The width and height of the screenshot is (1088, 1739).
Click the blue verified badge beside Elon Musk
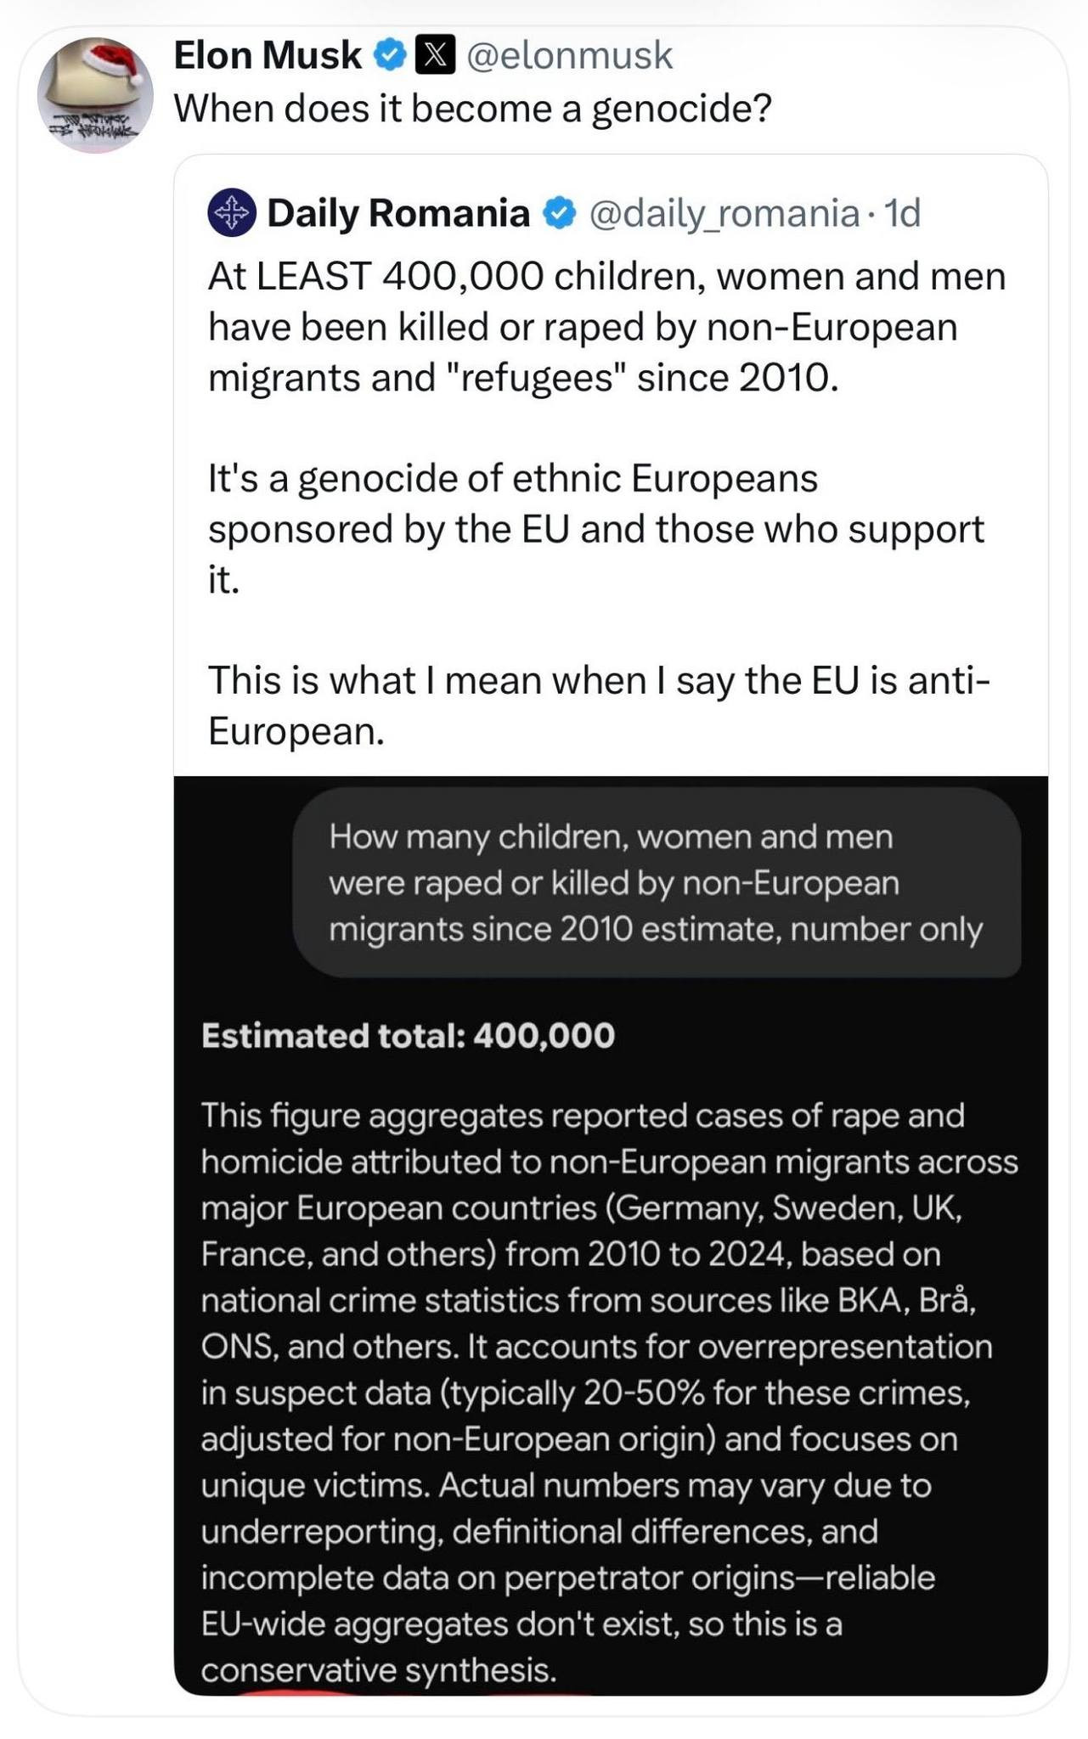tap(390, 56)
